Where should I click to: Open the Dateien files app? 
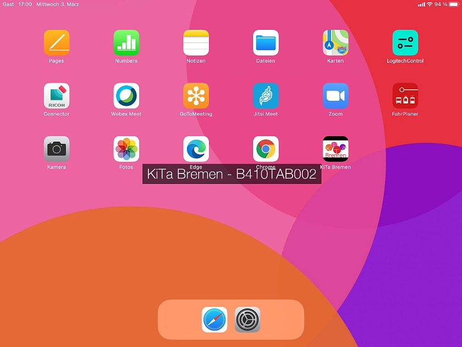tap(266, 43)
